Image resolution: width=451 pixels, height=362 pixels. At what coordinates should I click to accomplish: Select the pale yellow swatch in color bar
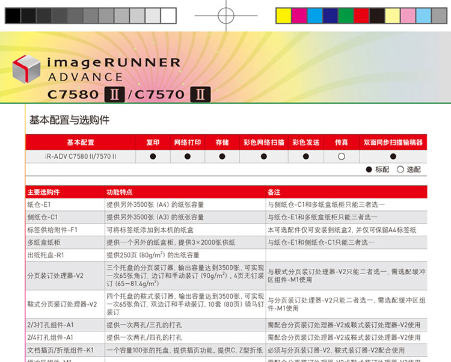[x=393, y=16]
